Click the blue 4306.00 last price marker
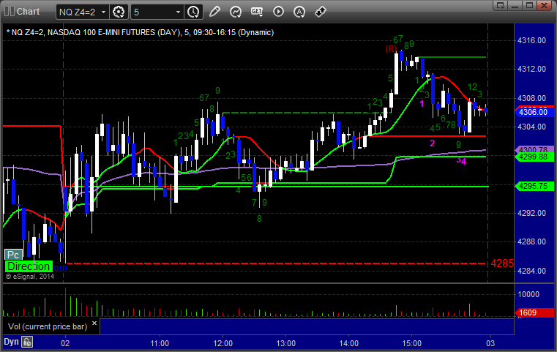The height and width of the screenshot is (352, 557). tap(534, 112)
